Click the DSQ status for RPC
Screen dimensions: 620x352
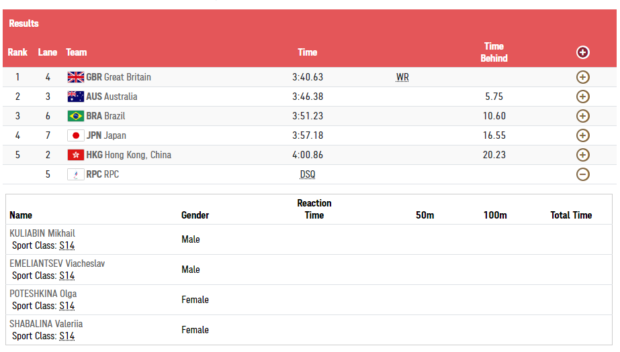[308, 174]
